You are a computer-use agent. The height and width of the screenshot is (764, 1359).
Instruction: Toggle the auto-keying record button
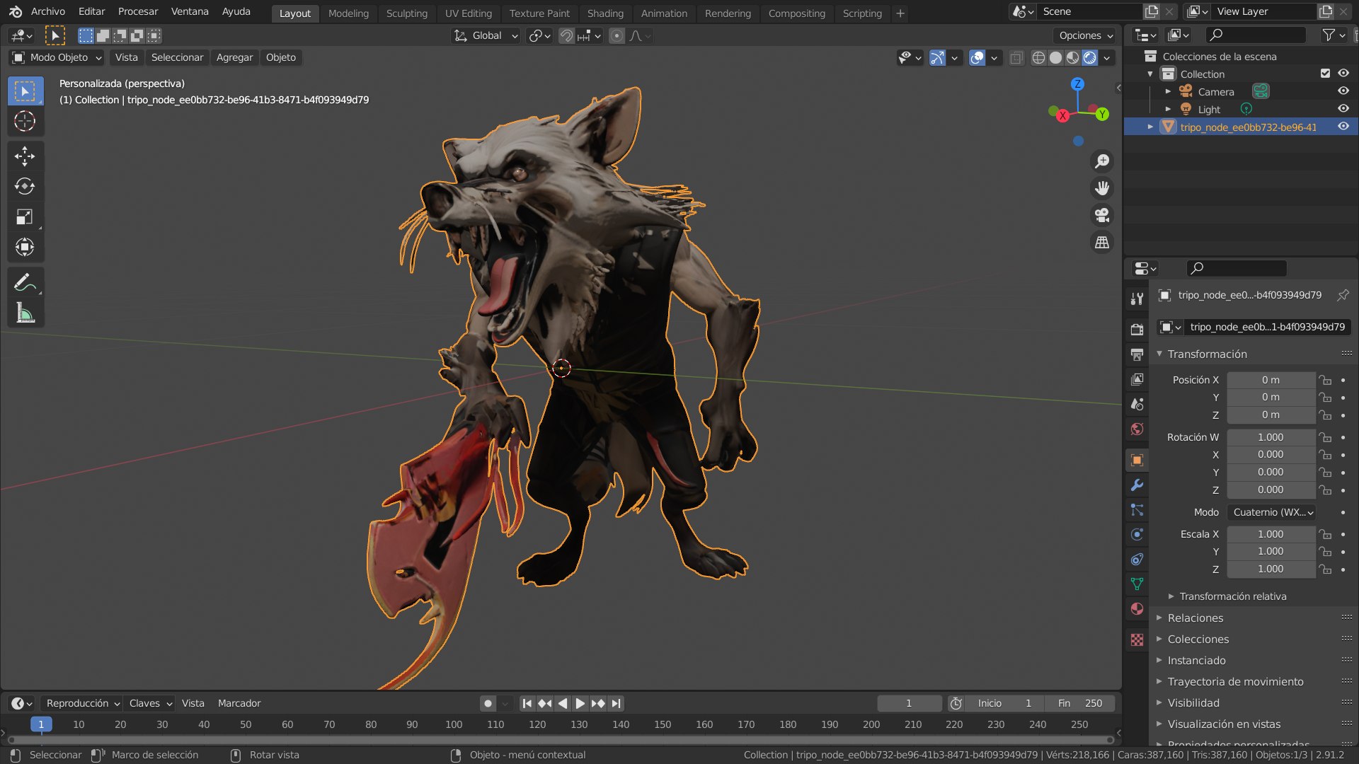click(488, 703)
